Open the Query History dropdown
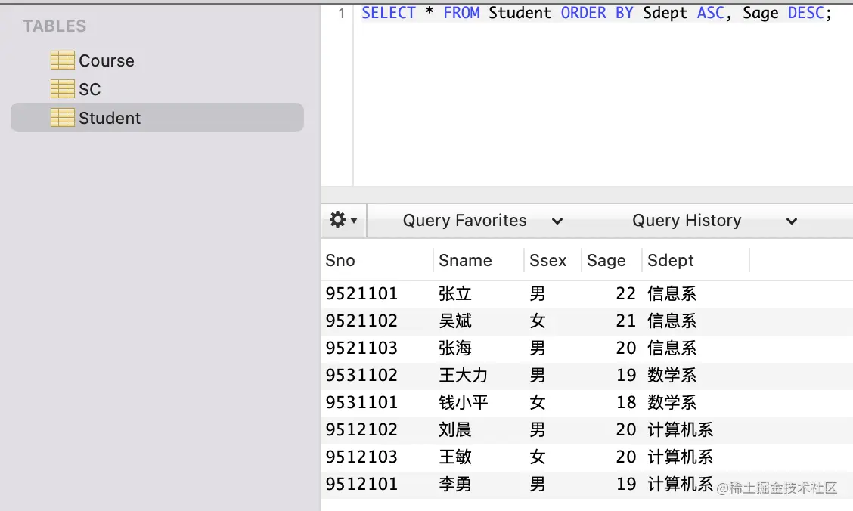The width and height of the screenshot is (853, 511). (714, 221)
